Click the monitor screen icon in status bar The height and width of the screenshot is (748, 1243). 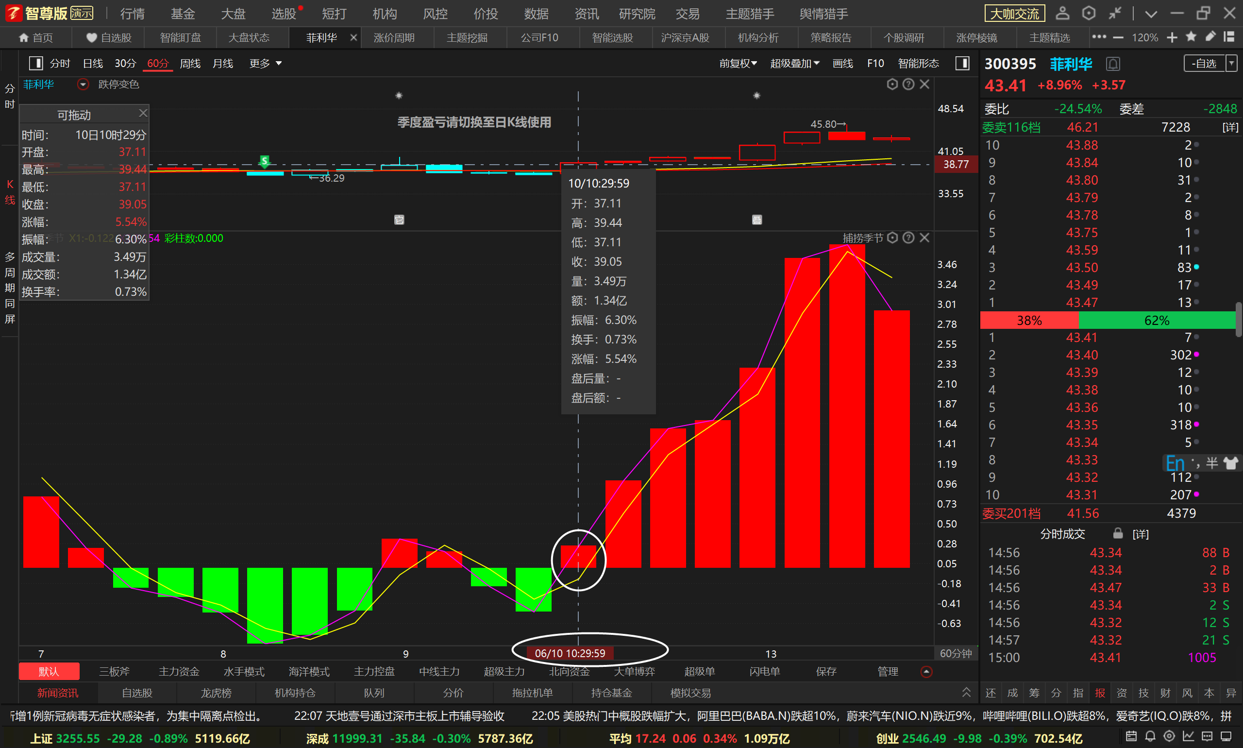point(1226,736)
